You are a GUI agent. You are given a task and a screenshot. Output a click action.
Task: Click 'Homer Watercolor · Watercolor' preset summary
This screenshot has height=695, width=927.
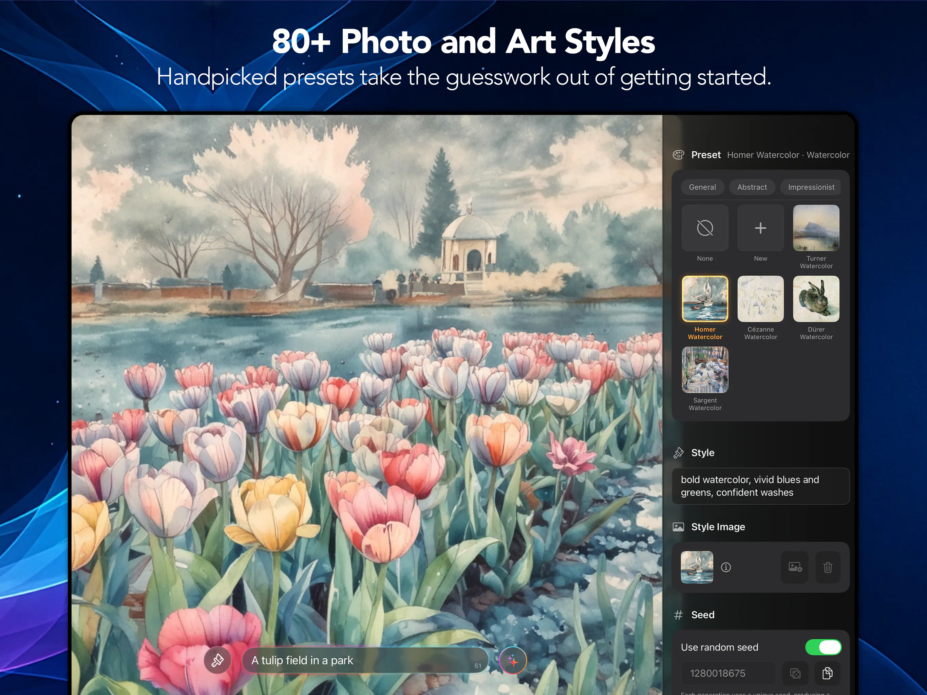click(788, 155)
